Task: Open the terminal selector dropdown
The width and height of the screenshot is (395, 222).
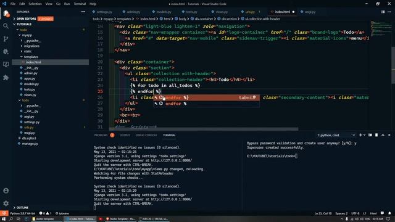Action: pos(336,135)
